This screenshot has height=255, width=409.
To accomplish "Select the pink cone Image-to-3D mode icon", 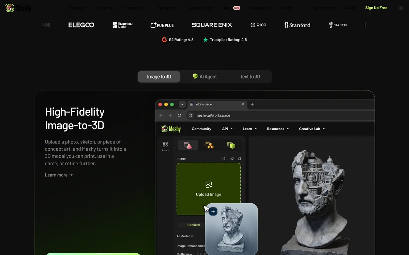I will pos(188,145).
